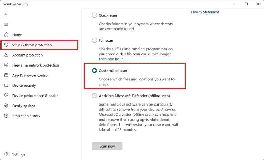The height and width of the screenshot is (160, 264).
Task: Select the Quick scan radio button
Action: pos(94,15)
